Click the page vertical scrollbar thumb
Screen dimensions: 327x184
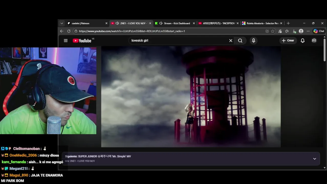click(x=325, y=50)
